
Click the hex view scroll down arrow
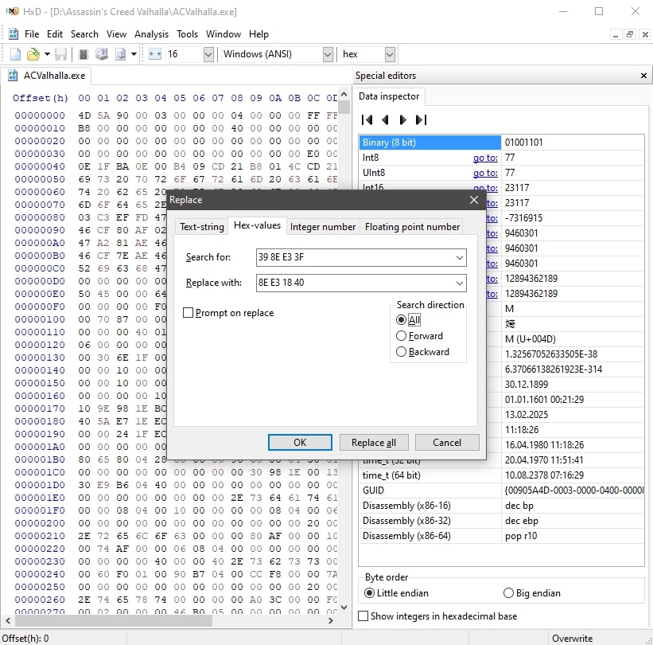click(x=344, y=608)
